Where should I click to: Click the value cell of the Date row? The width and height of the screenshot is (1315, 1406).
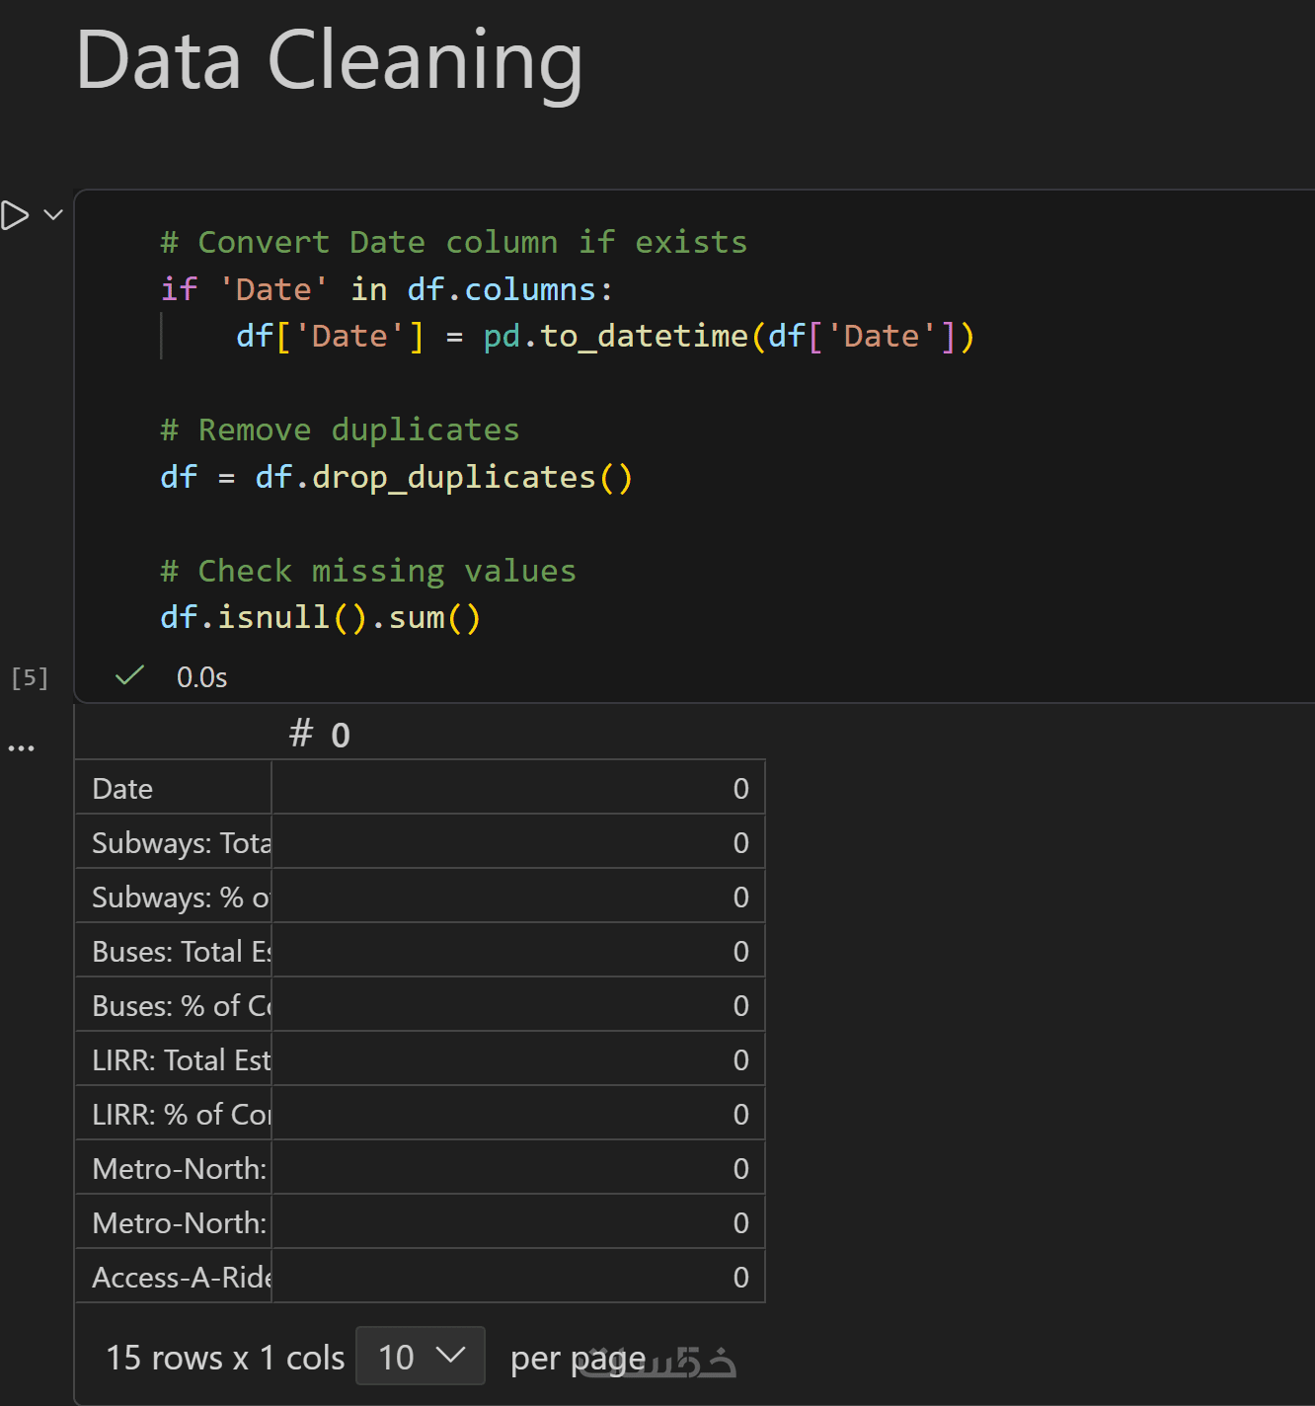click(518, 789)
